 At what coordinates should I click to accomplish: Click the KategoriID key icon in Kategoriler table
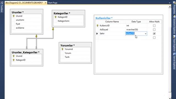[56, 17]
